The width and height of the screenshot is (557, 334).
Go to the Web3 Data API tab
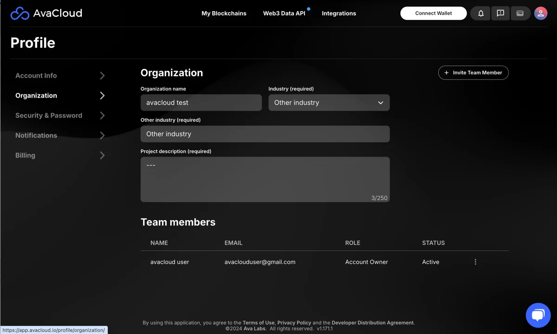284,13
